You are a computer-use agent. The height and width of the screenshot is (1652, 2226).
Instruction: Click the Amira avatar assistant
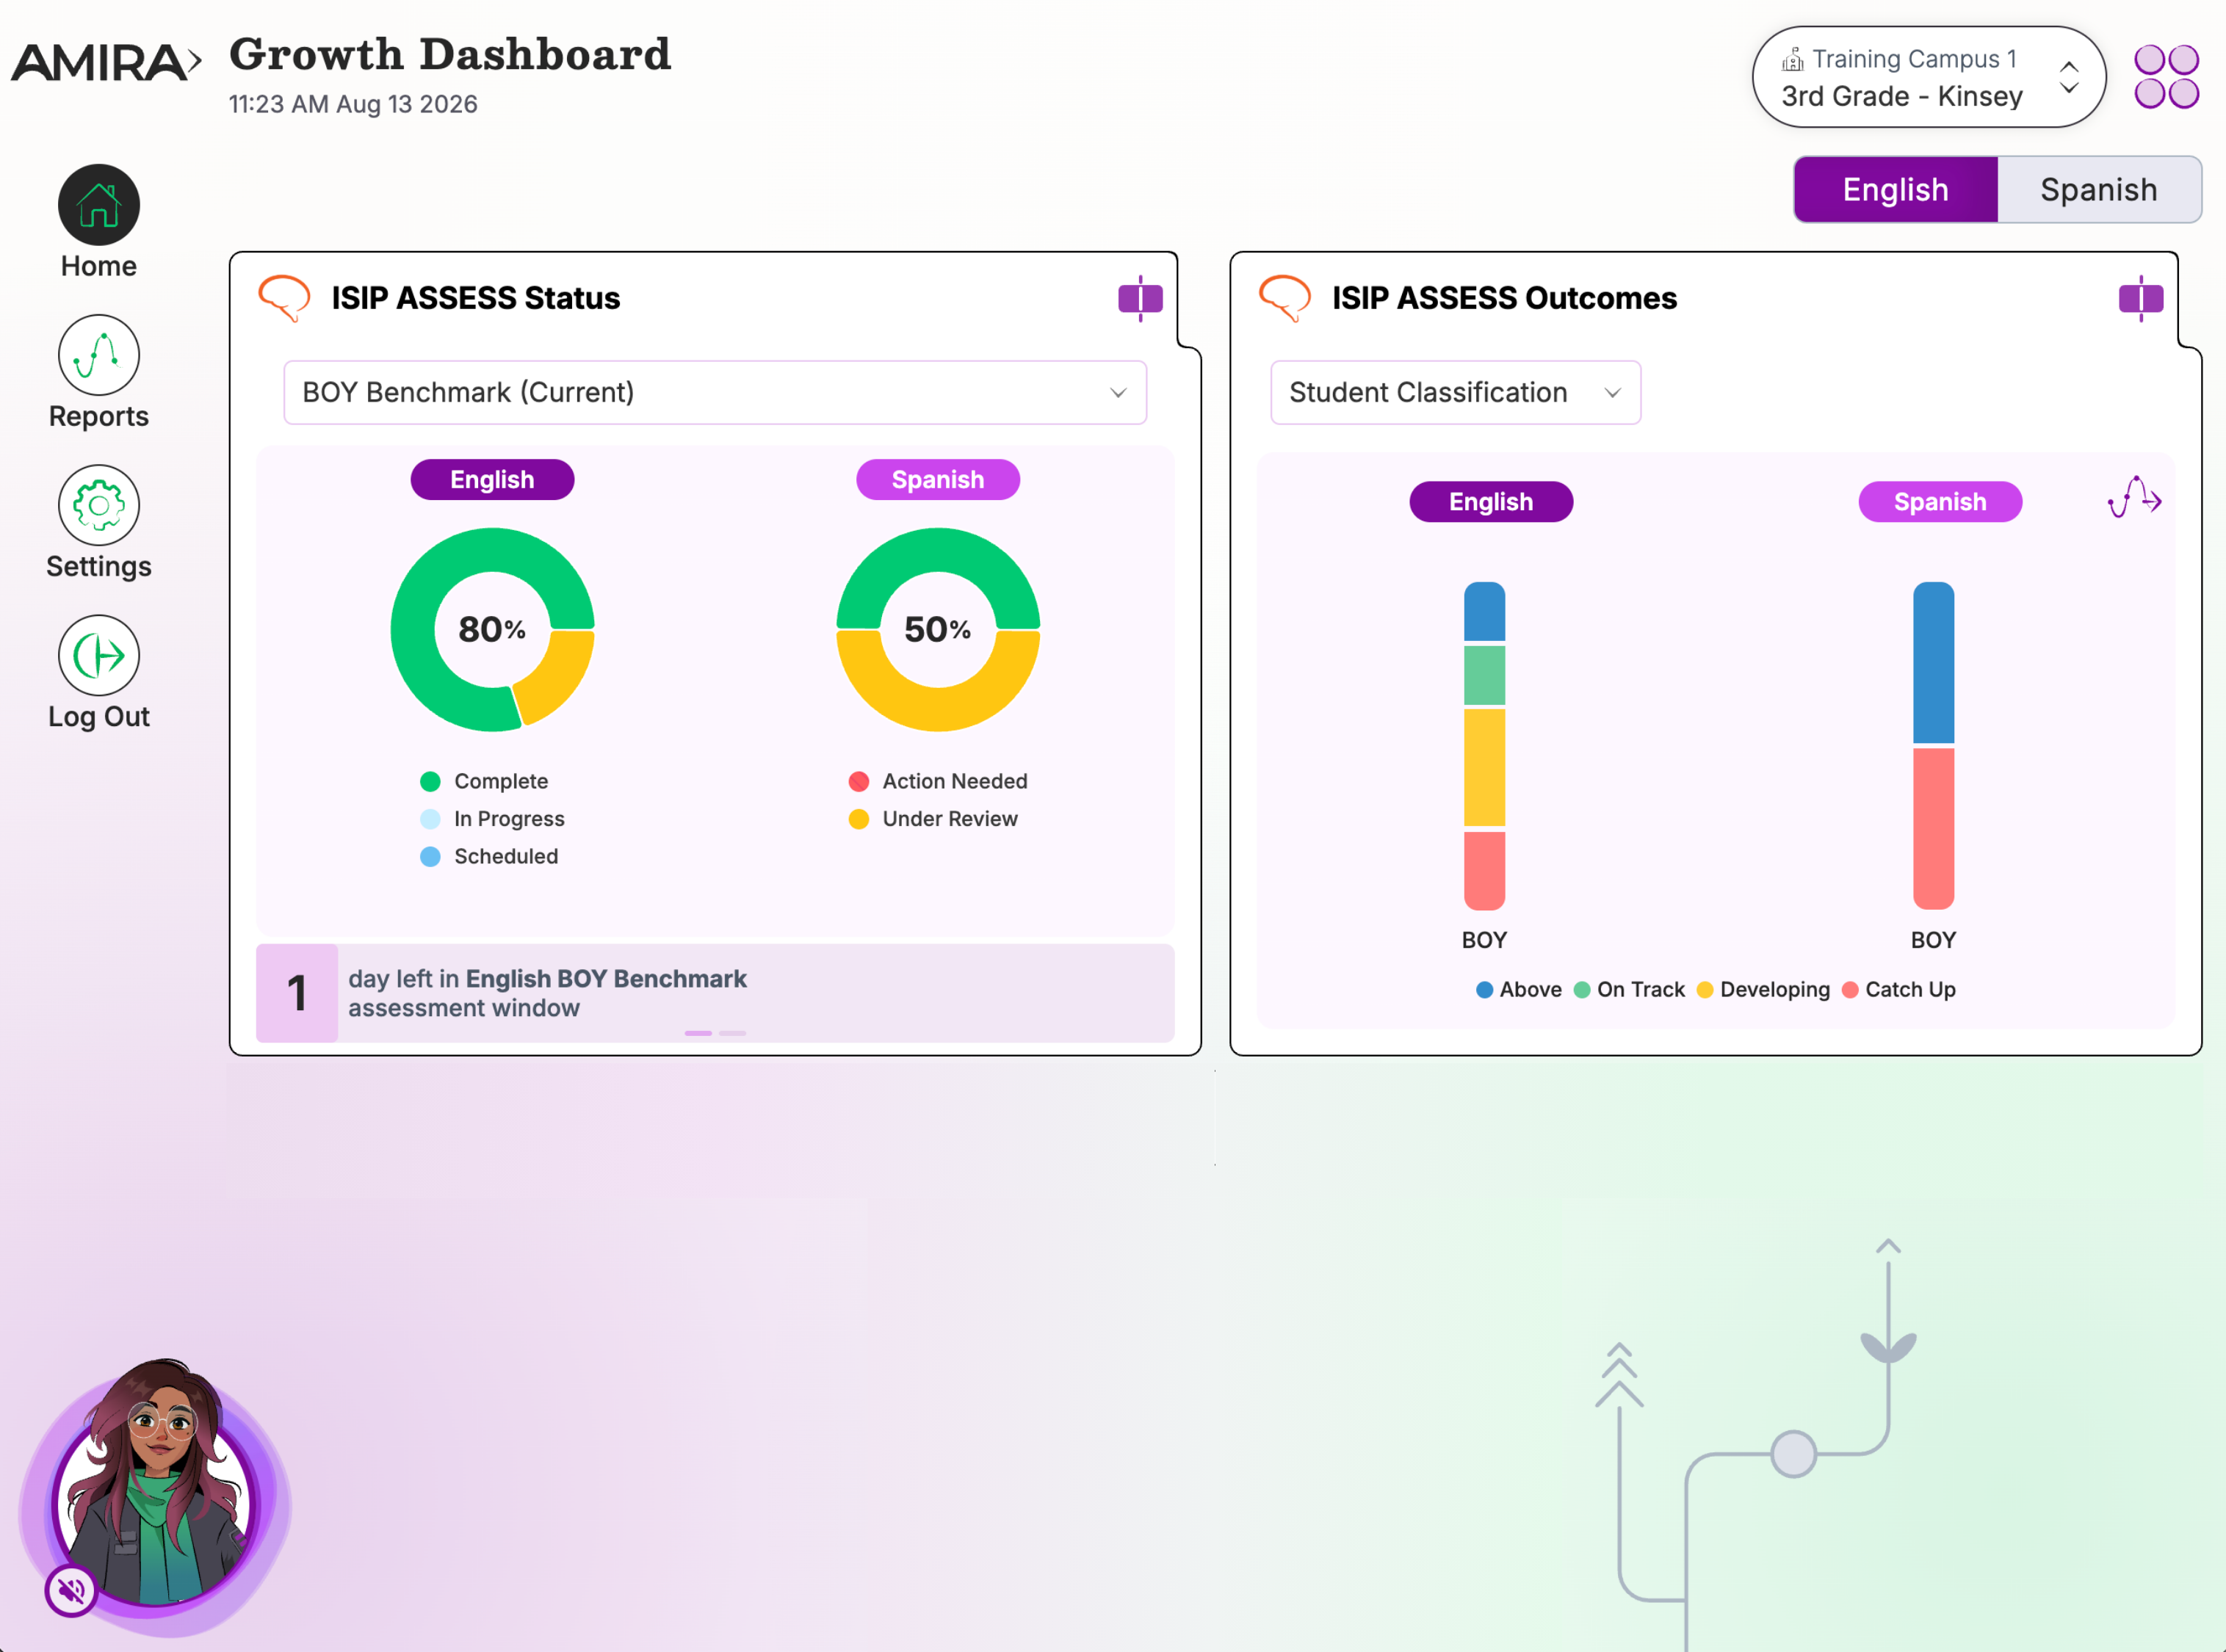[x=155, y=1490]
